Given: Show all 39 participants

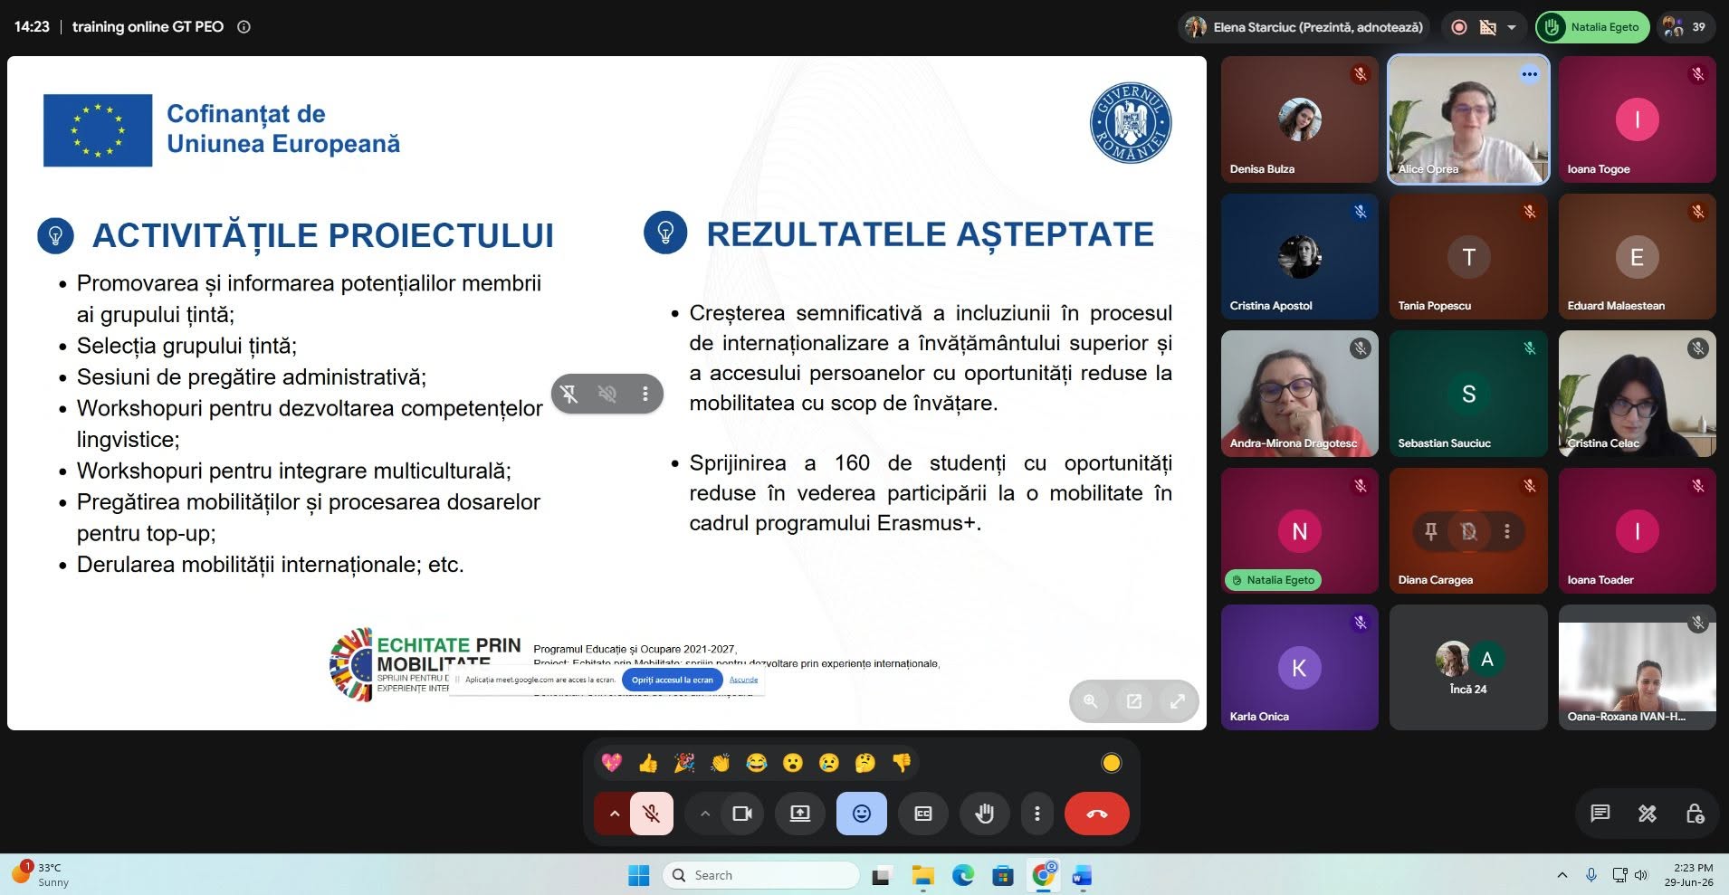Looking at the screenshot, I should click(x=1686, y=27).
